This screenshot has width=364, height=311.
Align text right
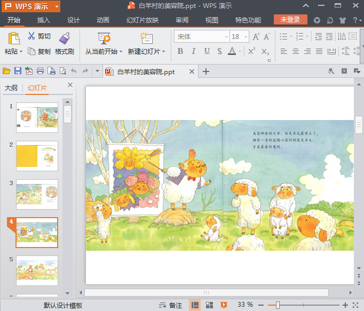pos(307,51)
